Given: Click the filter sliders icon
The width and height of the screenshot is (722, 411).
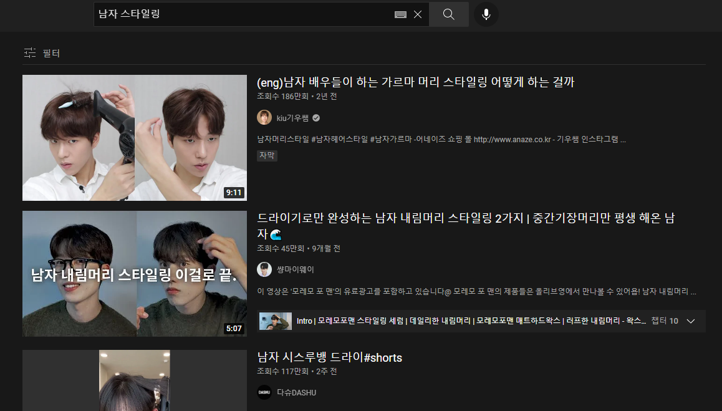Looking at the screenshot, I should 30,53.
